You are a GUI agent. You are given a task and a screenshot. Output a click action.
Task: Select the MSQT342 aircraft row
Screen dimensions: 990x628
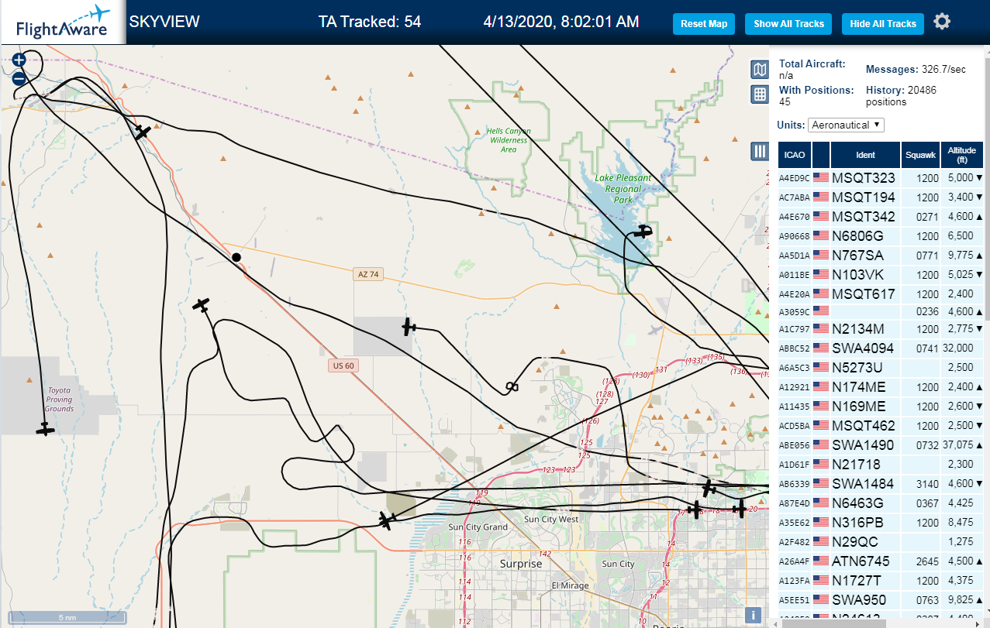pyautogui.click(x=881, y=216)
